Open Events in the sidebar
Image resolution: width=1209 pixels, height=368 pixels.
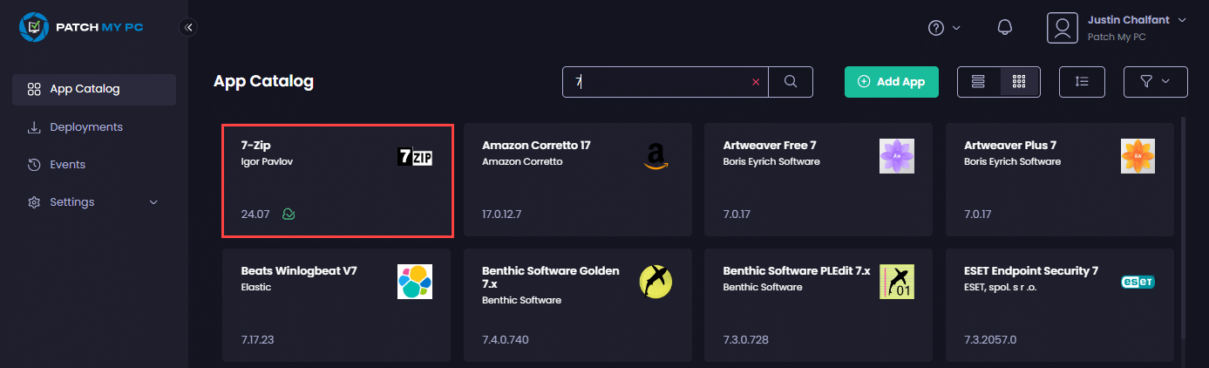[x=67, y=165]
